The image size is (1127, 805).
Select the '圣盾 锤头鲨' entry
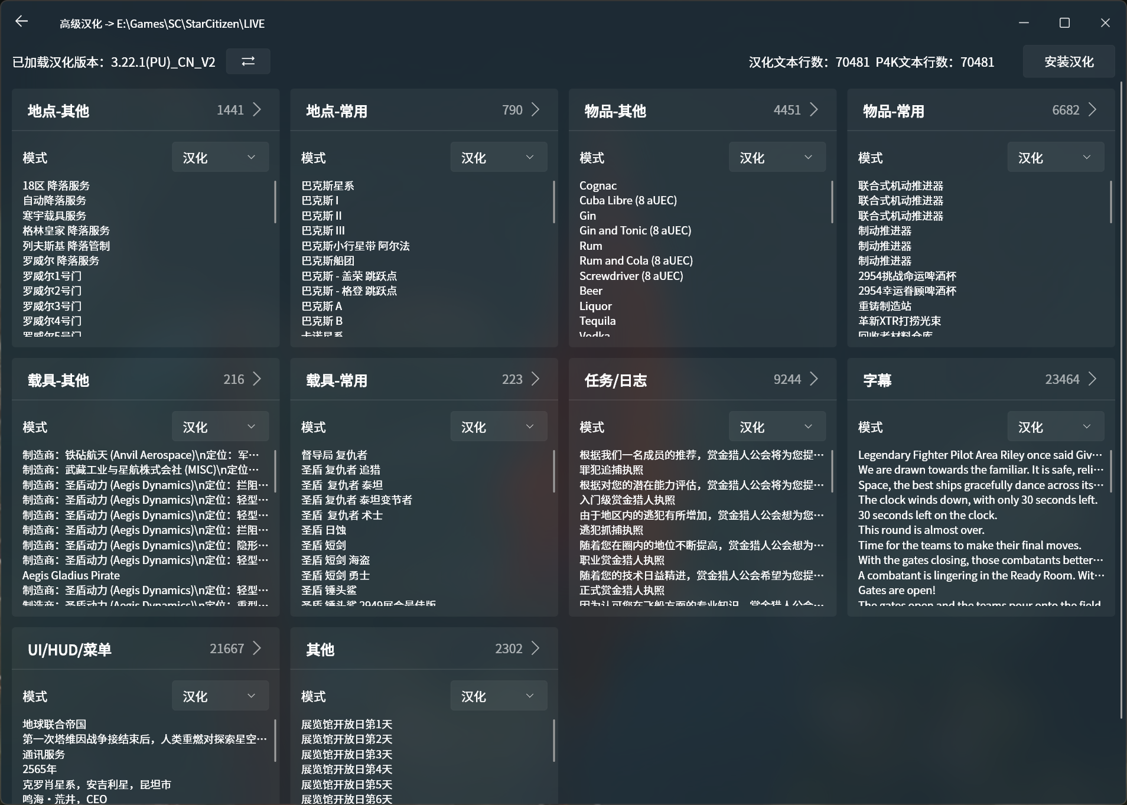click(x=329, y=590)
